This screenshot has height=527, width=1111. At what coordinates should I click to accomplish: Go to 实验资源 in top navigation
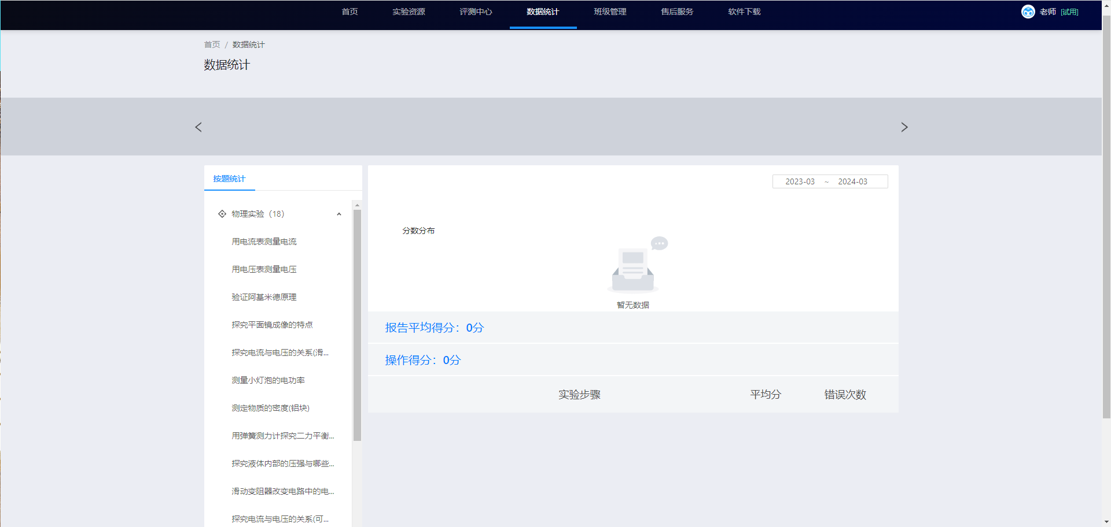[x=409, y=12]
